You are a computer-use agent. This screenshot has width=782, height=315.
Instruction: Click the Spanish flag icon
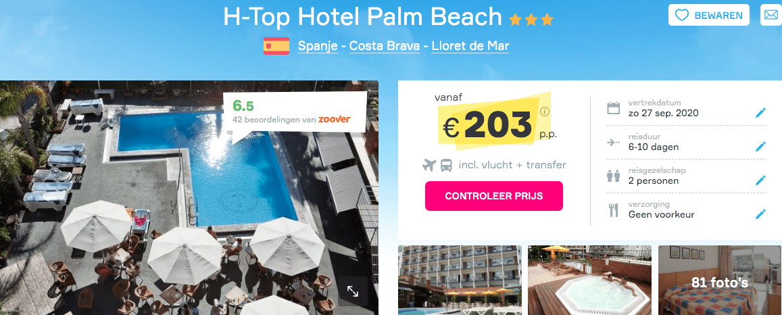coord(276,46)
